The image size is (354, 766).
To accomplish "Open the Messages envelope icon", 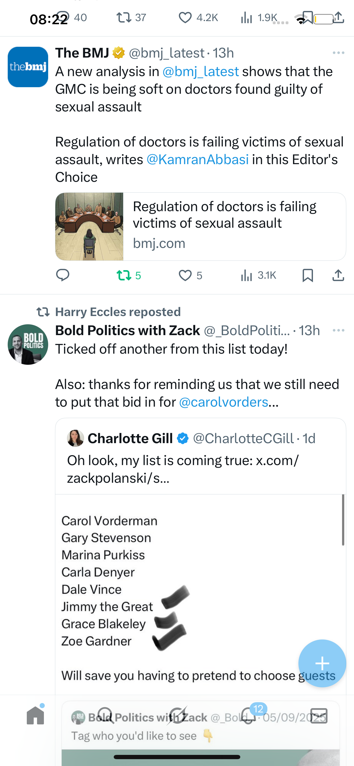I will 319,716.
